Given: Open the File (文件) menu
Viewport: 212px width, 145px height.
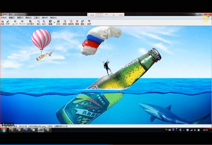Looking at the screenshot, I should point(4,18).
